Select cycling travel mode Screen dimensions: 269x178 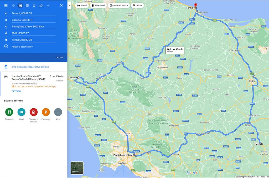(41, 6)
